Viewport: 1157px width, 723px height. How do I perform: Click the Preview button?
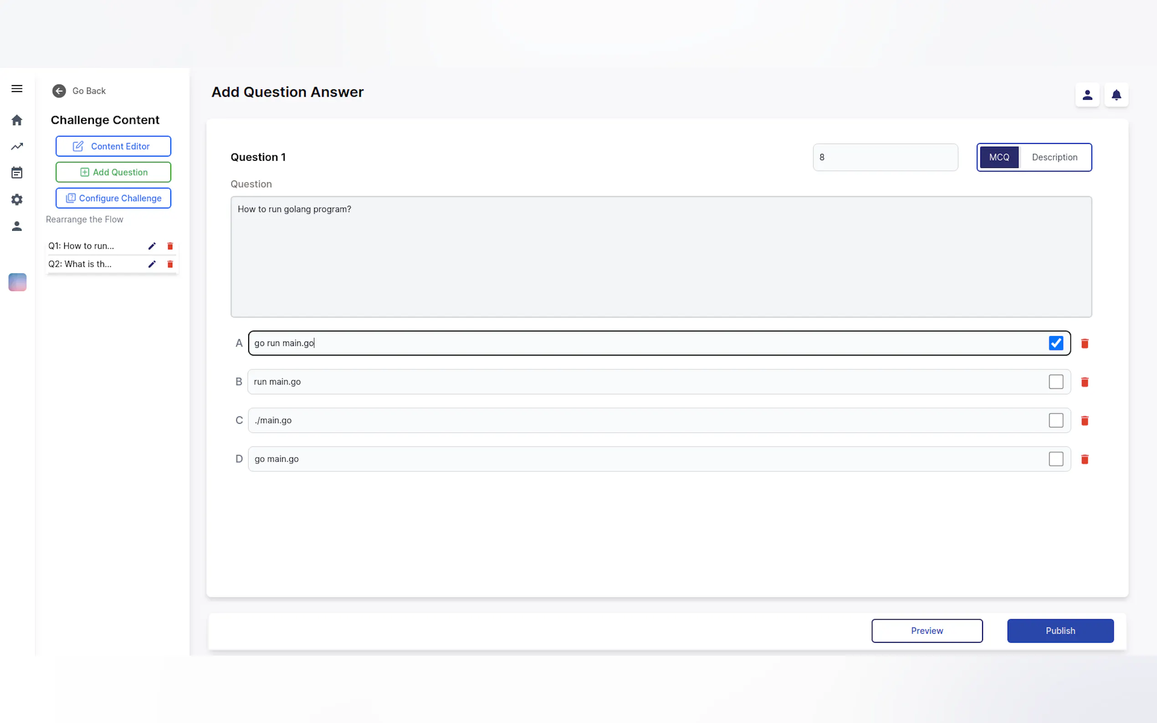[x=927, y=631]
